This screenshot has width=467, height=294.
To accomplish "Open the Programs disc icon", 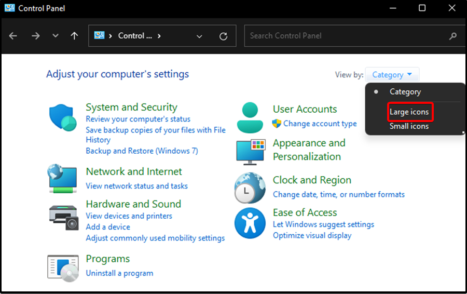I will coord(63,268).
